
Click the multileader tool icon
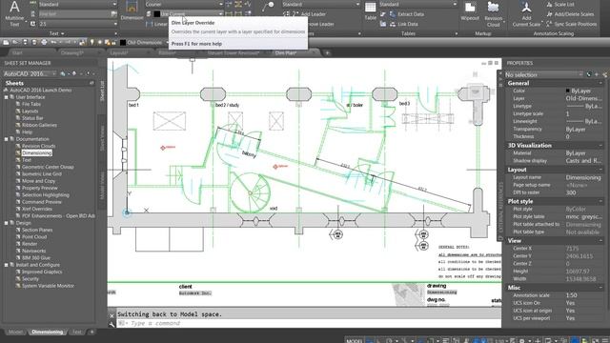(x=268, y=6)
